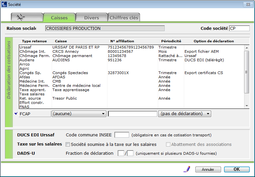This screenshot has width=255, height=177.
Task: Open the (pas de déclaration) dropdown
Action: (x=184, y=114)
